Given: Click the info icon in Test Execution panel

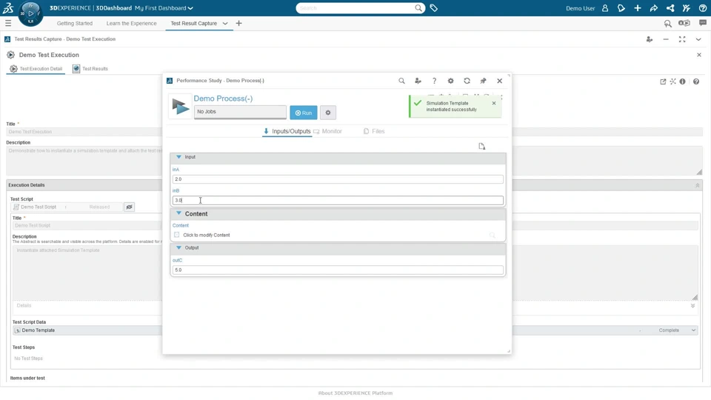Looking at the screenshot, I should coord(682,81).
